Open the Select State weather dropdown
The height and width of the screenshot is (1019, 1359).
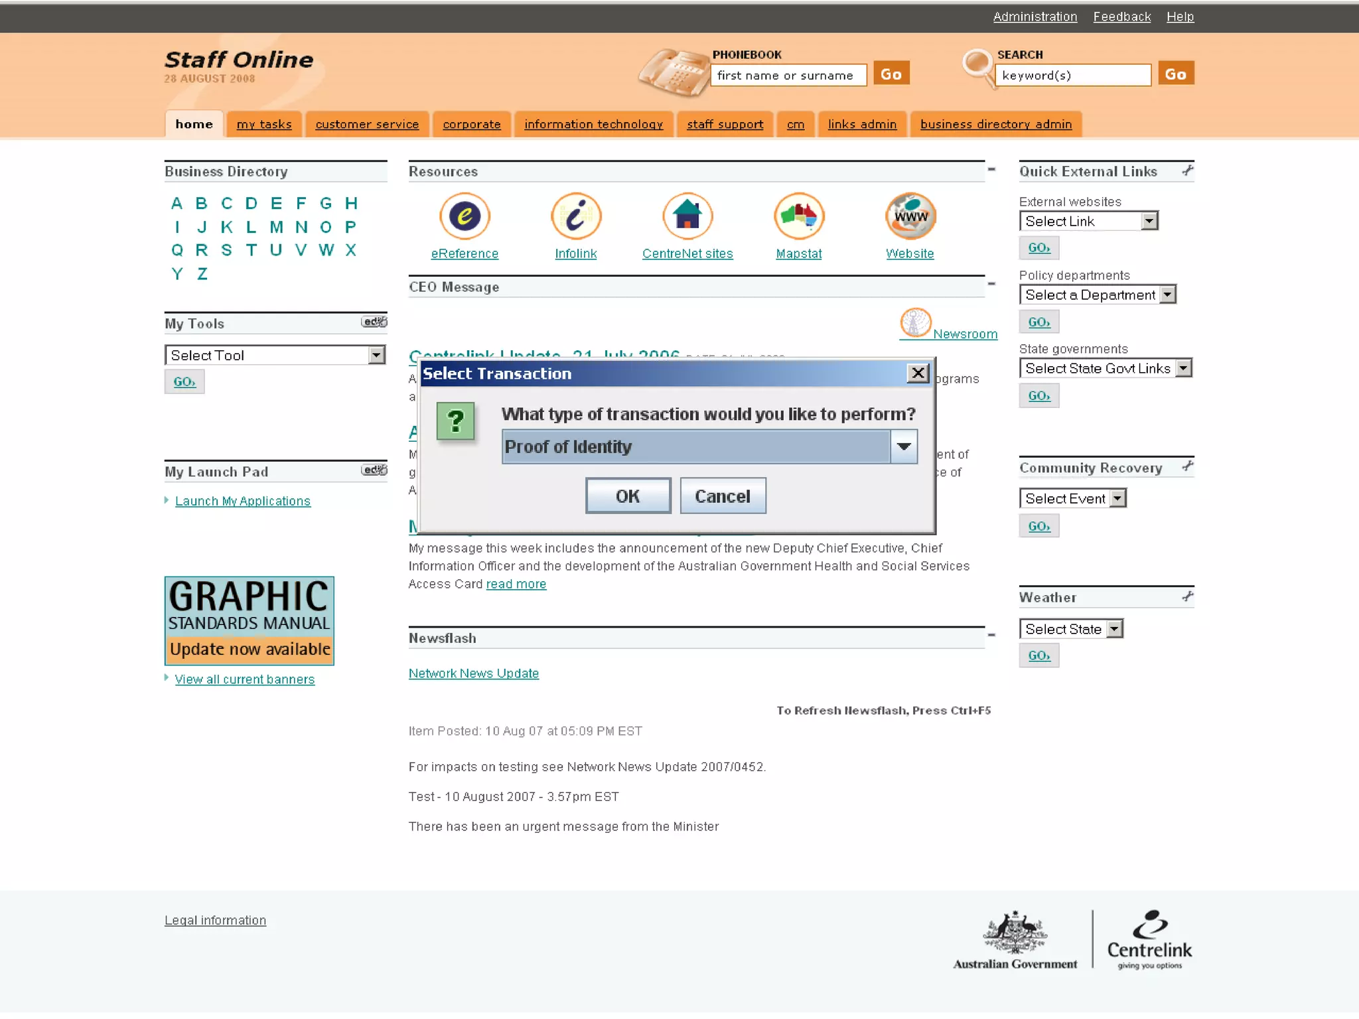pyautogui.click(x=1115, y=629)
